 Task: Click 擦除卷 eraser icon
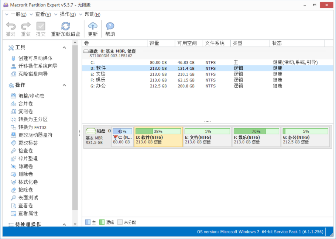point(13,190)
